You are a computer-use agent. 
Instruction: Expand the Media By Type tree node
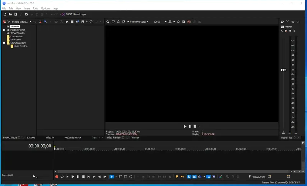pos(4,30)
